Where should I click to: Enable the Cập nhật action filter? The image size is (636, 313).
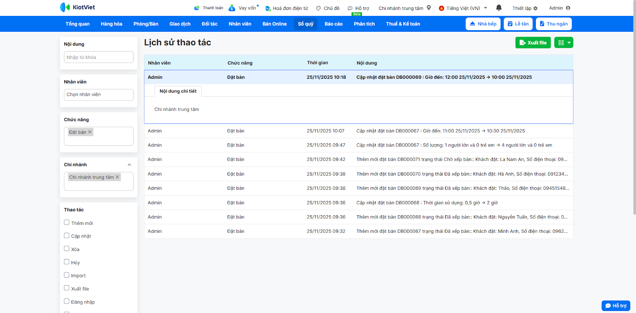(x=67, y=236)
